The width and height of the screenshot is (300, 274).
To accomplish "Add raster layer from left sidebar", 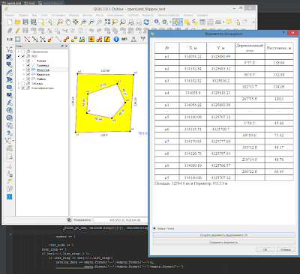I will click(x=9, y=57).
